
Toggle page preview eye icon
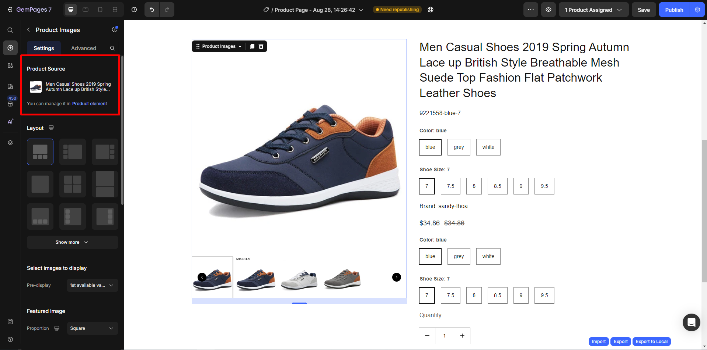click(548, 10)
